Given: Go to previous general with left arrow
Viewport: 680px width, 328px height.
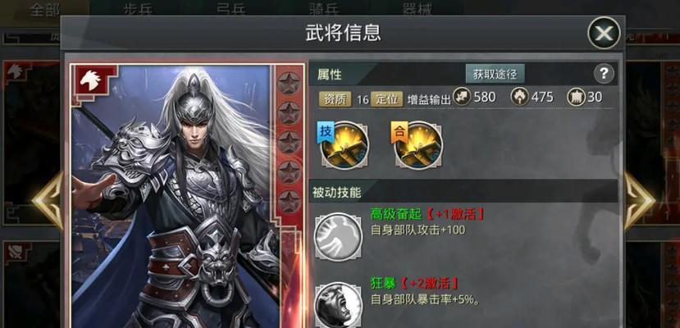Looking at the screenshot, I should 48,200.
